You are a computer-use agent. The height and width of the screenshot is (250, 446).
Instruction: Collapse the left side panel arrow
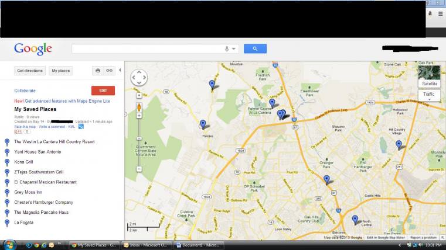pyautogui.click(x=120, y=70)
